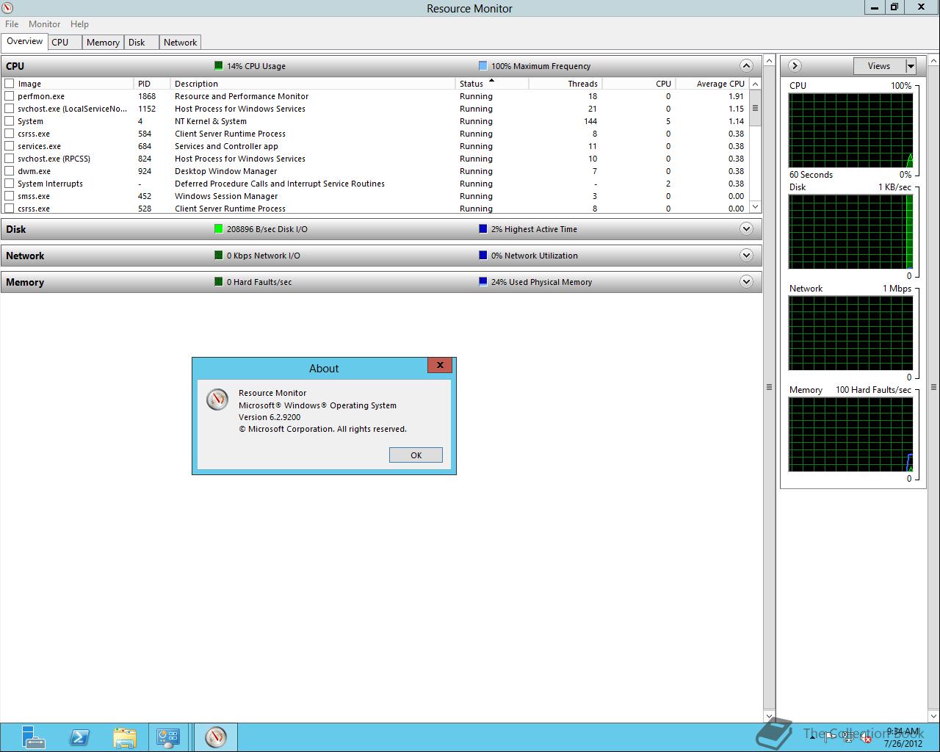
Task: Click the Action Center flag icon
Action: tap(830, 737)
